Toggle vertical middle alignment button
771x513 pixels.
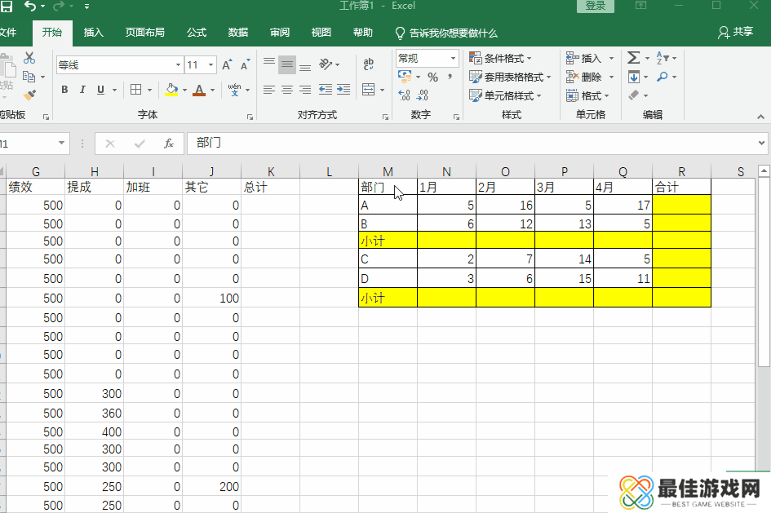coord(287,64)
